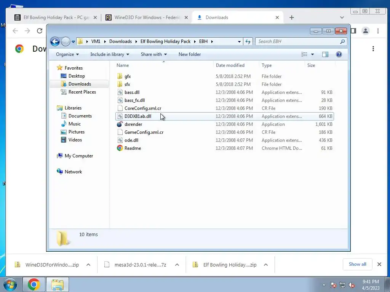
Task: Toggle the preview pane
Action: 325,54
